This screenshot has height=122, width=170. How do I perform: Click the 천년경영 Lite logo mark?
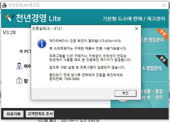tap(10, 18)
